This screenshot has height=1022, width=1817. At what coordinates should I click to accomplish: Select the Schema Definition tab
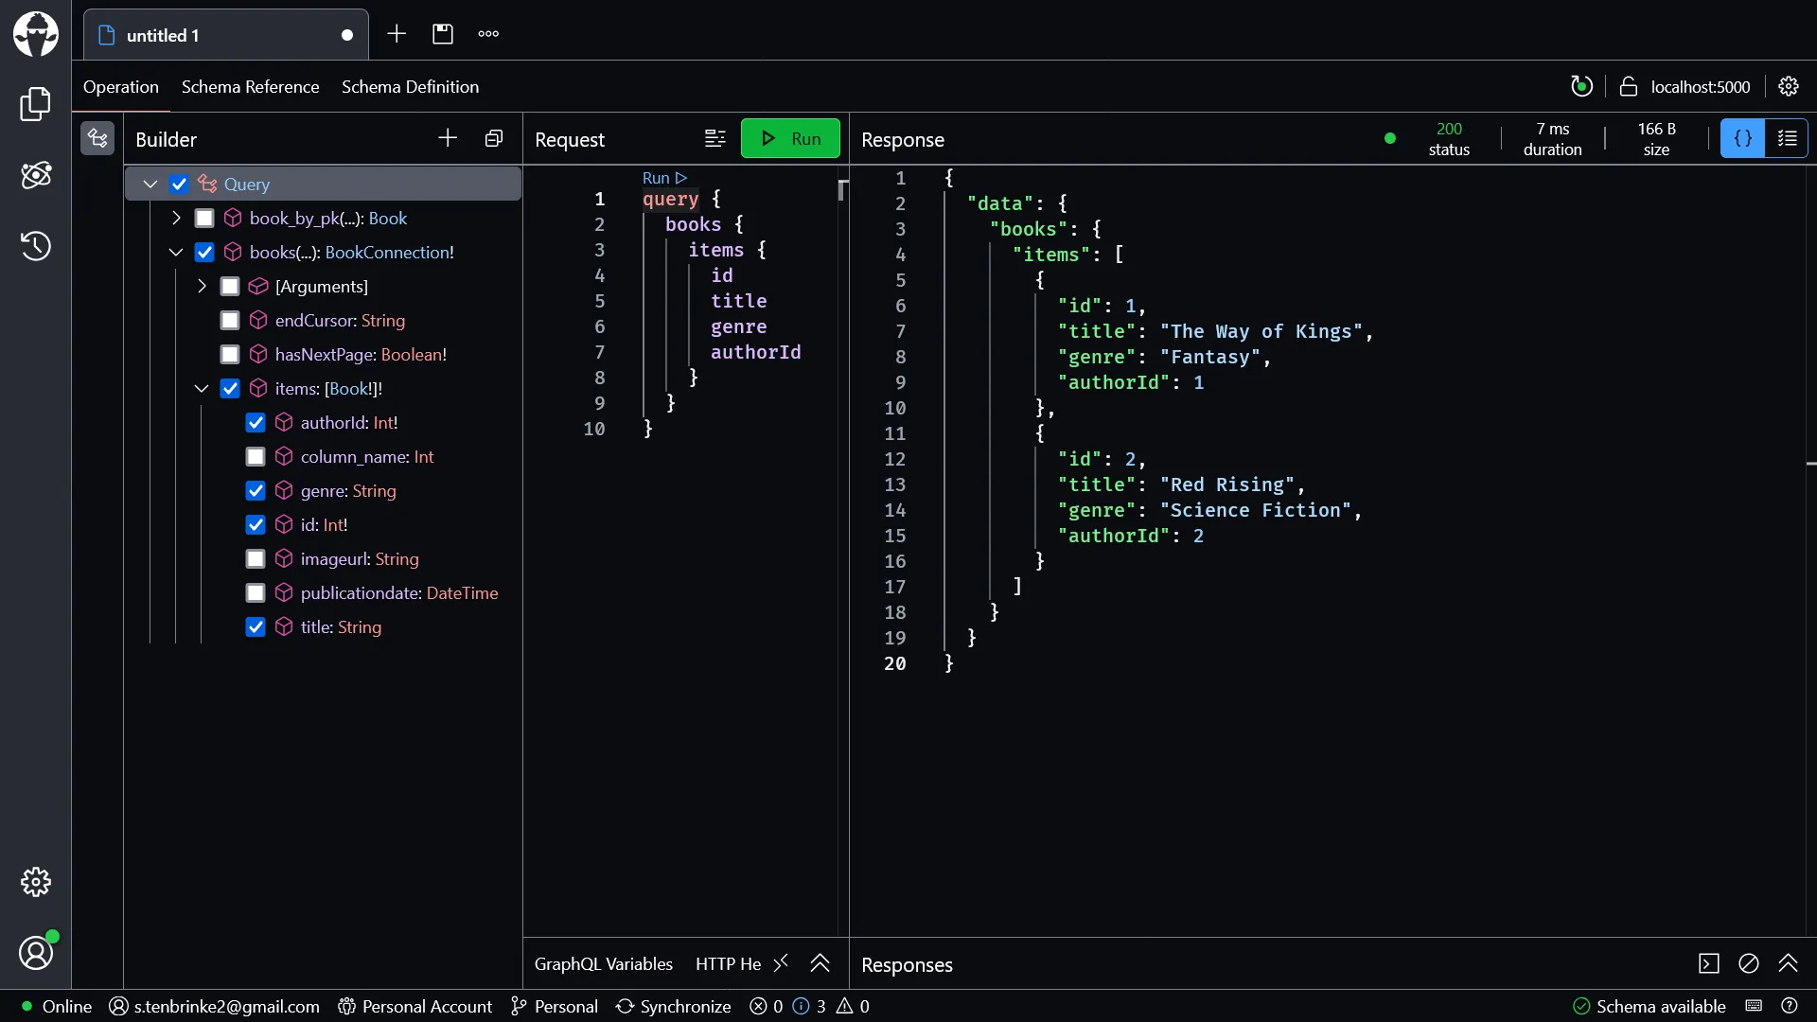coord(411,86)
